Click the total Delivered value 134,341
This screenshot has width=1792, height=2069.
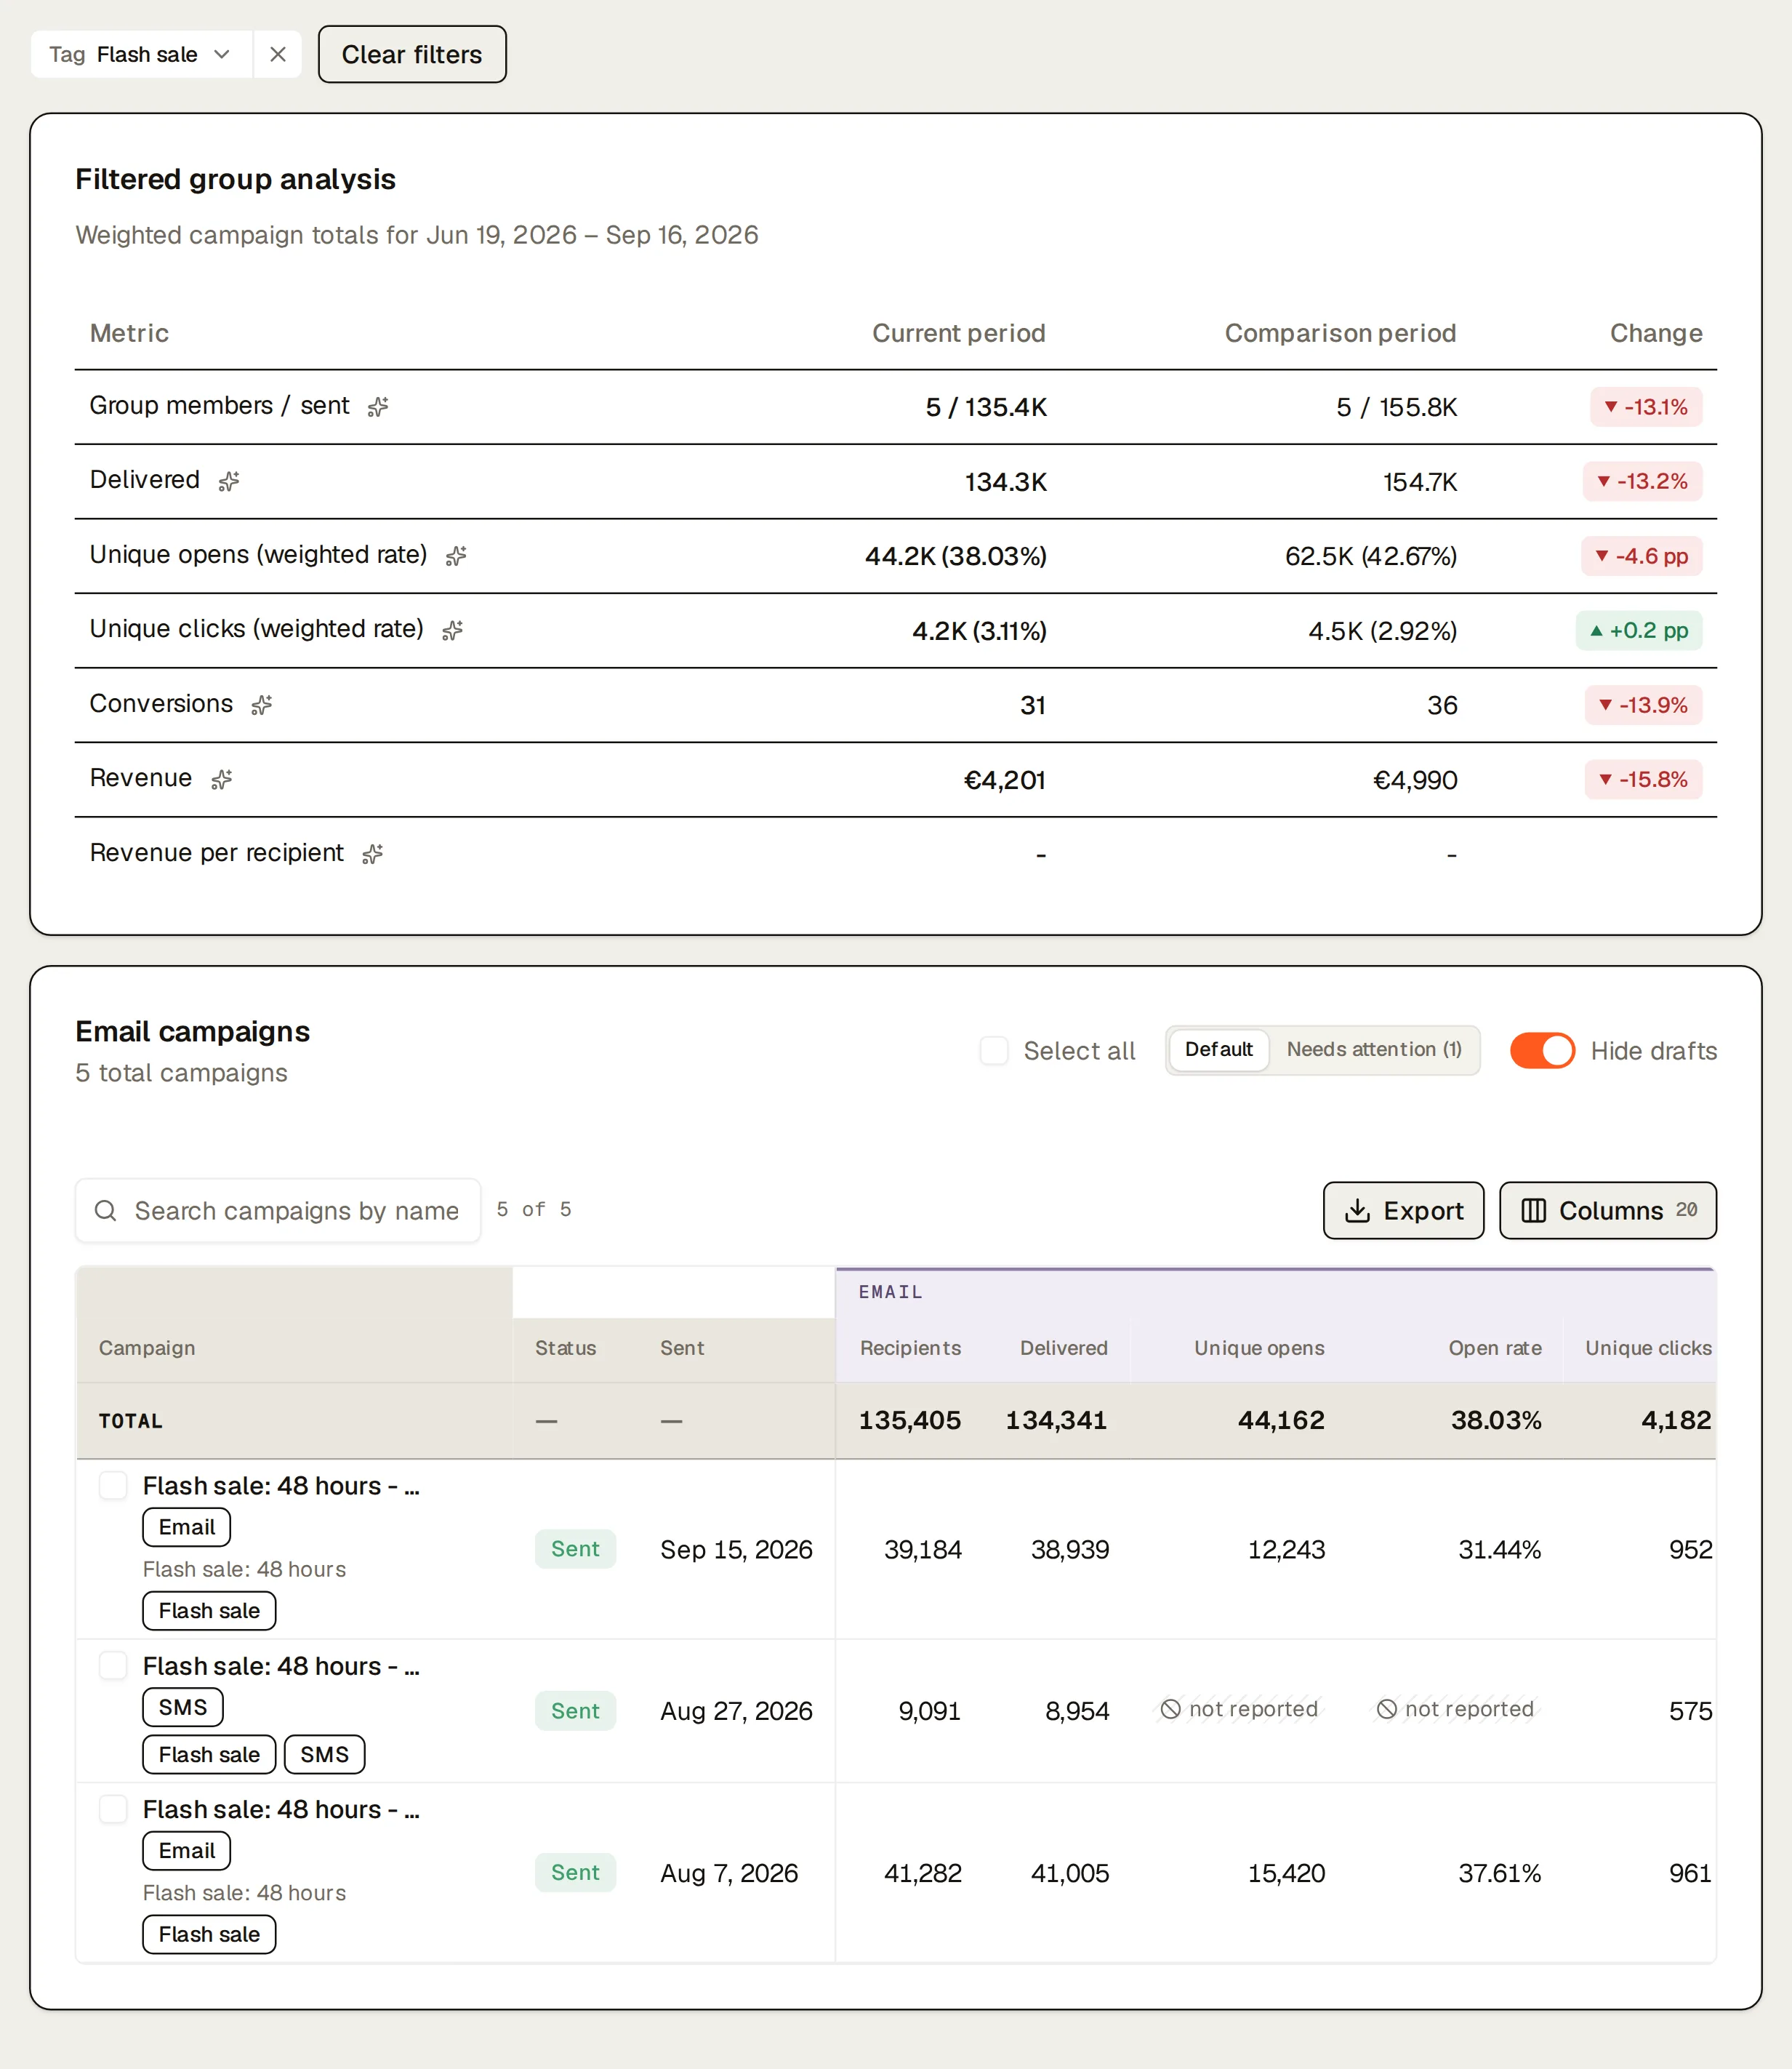1056,1421
